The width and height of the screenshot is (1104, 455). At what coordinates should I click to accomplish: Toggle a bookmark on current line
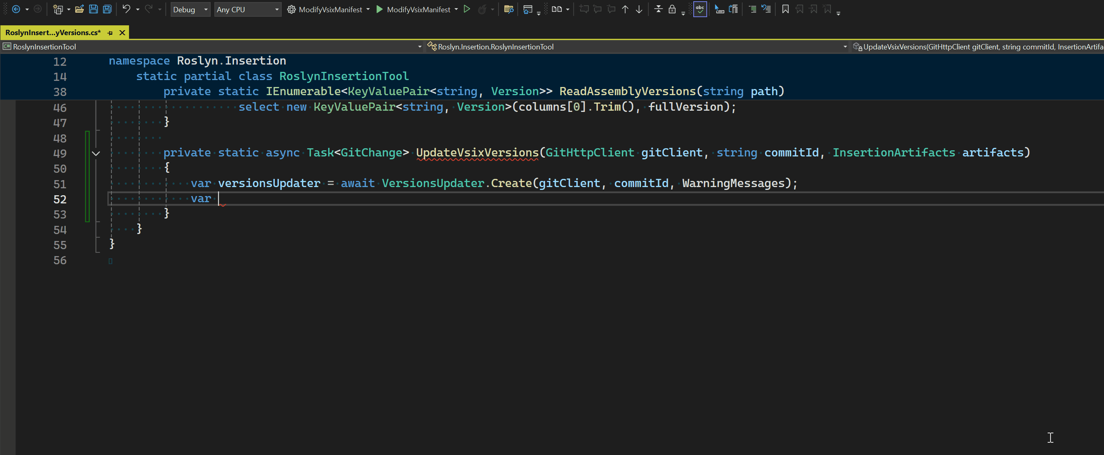pyautogui.click(x=786, y=9)
